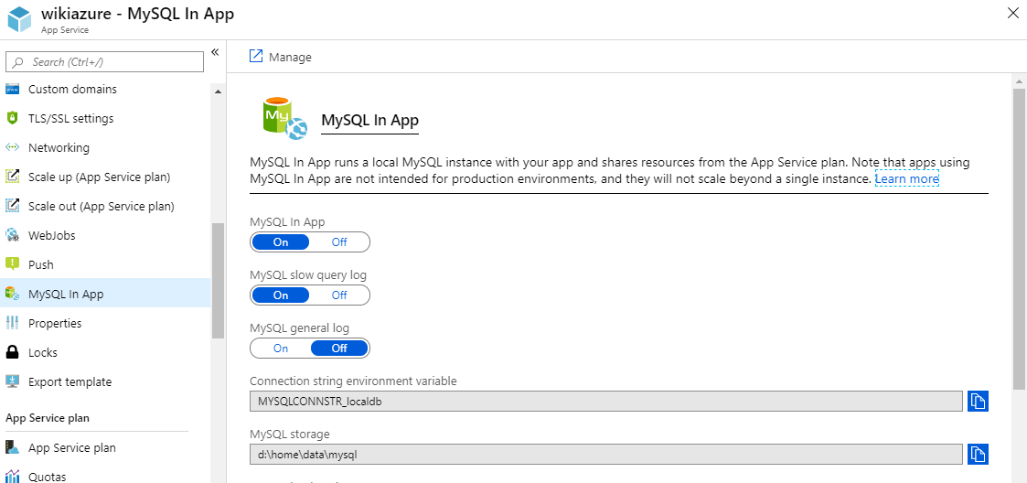Copy the connection string environment variable
This screenshot has width=1027, height=483.
pyautogui.click(x=978, y=401)
